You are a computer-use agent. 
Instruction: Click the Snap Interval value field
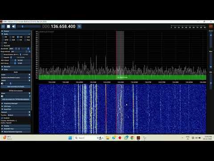[18, 51]
